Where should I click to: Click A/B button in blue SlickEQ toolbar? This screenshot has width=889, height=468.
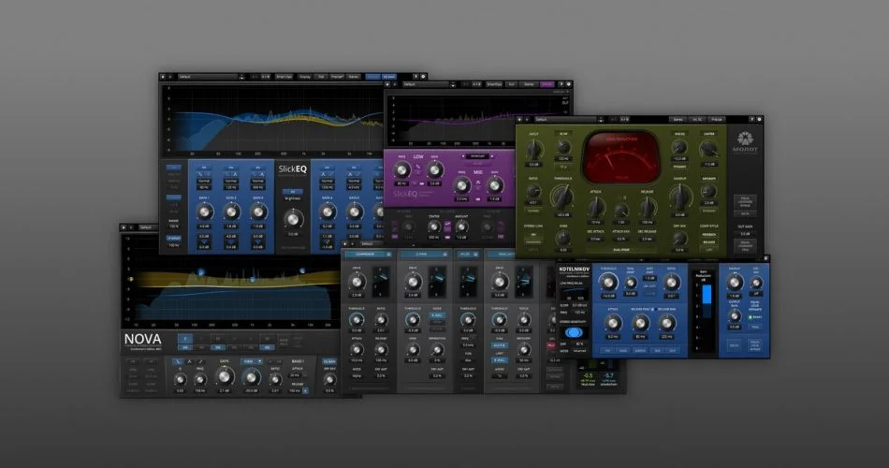266,77
